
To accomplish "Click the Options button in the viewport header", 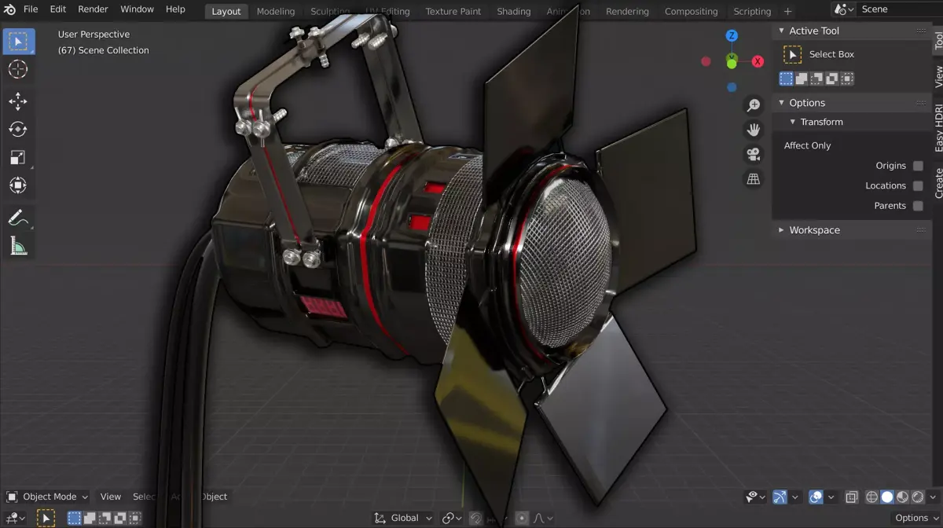I will [x=912, y=518].
